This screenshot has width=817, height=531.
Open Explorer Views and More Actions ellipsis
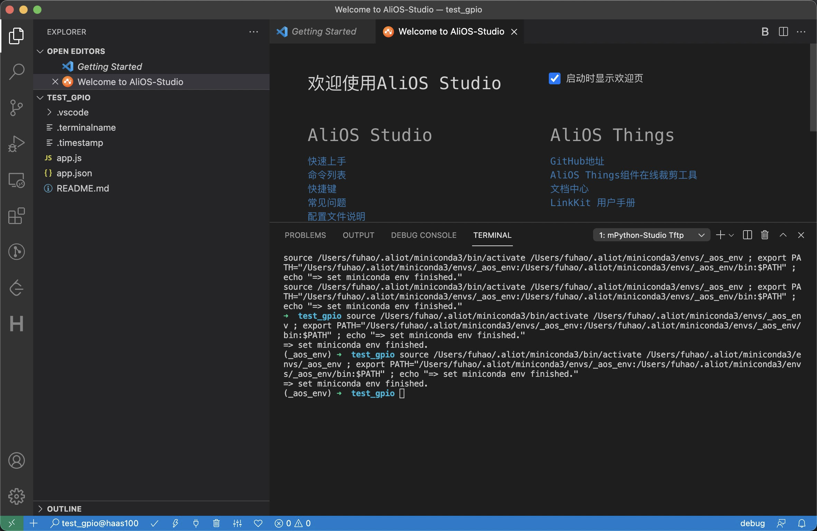[x=254, y=32]
